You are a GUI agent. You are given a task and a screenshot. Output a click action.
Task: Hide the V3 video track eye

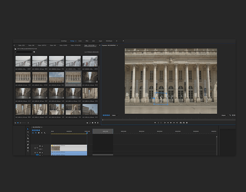click(42, 146)
